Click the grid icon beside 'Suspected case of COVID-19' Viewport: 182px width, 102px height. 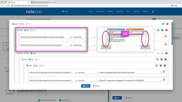[x=10, y=91]
